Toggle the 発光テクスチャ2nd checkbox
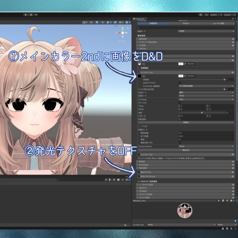The height and width of the screenshot is (238, 238). click(139, 177)
